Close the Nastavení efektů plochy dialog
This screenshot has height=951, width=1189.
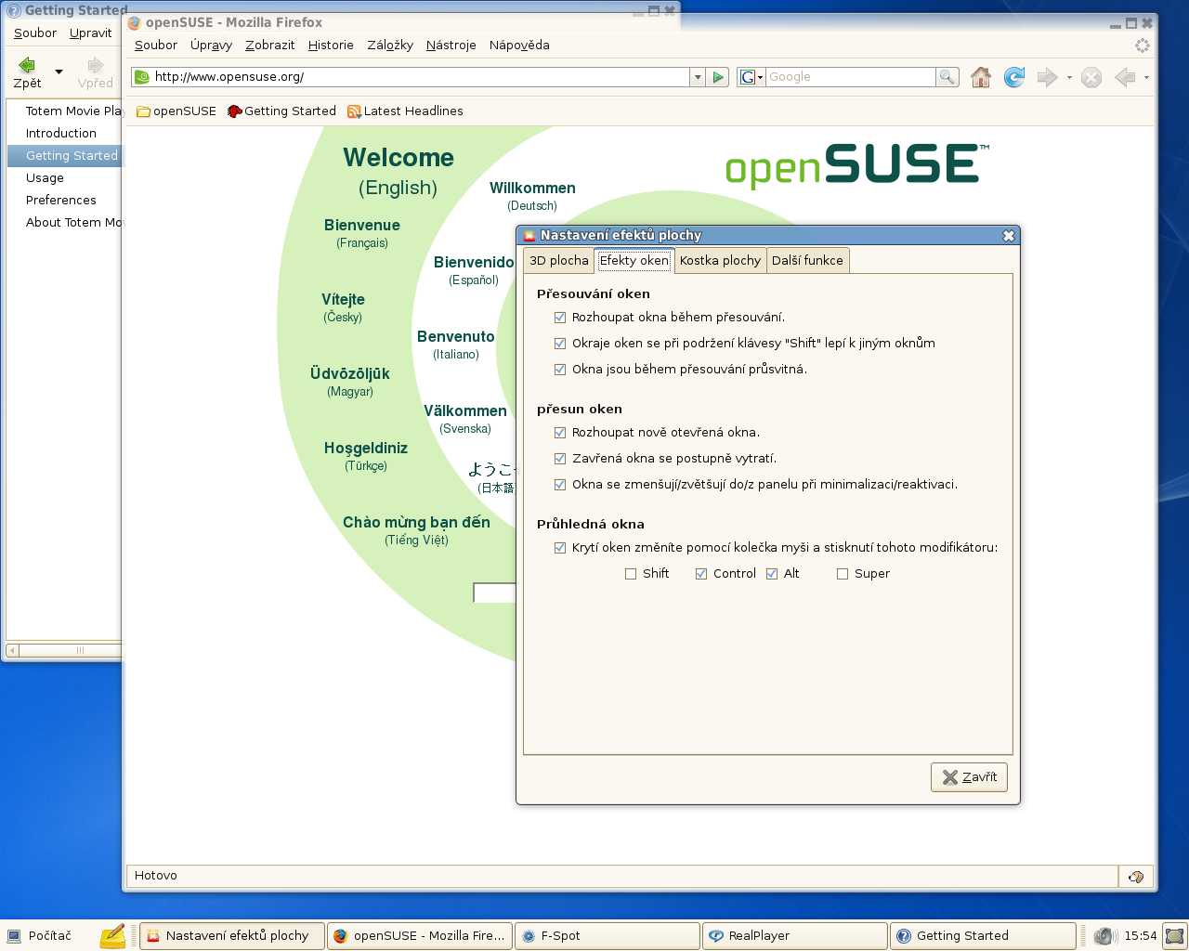(1009, 236)
